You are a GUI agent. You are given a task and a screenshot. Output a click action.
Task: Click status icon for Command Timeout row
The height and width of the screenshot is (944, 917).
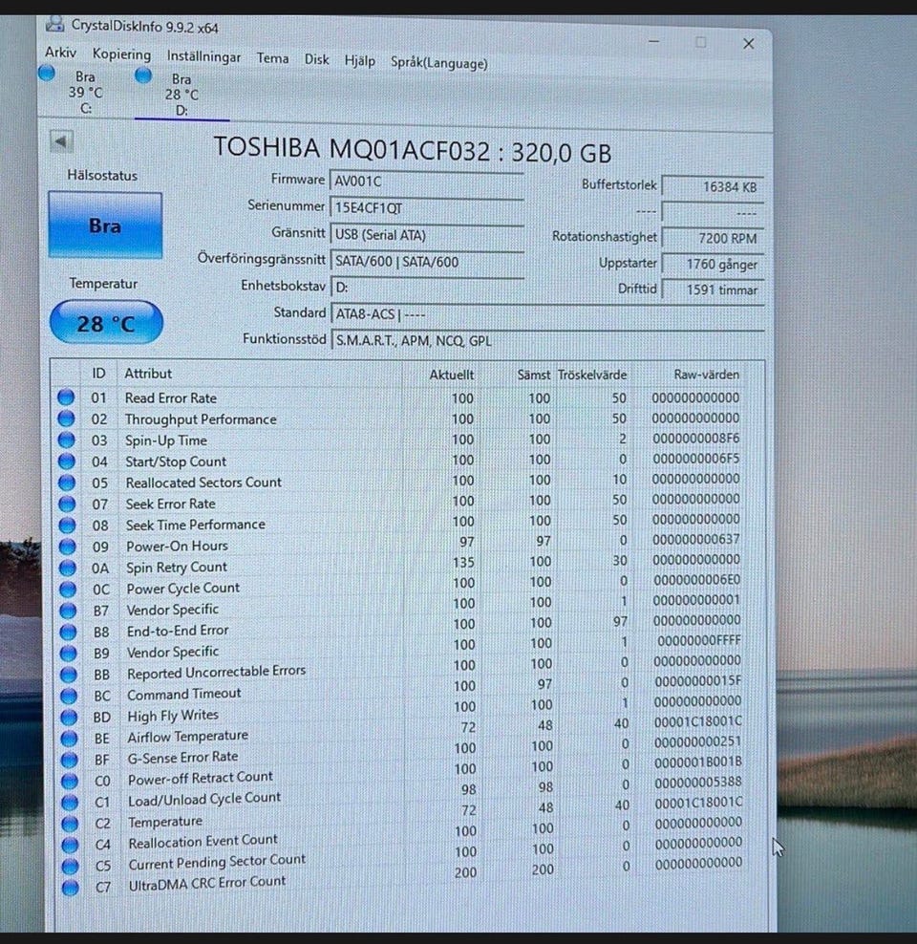[x=69, y=696]
